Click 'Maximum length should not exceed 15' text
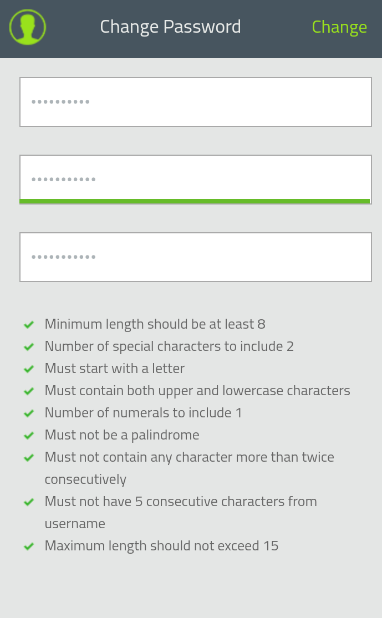 coord(161,546)
